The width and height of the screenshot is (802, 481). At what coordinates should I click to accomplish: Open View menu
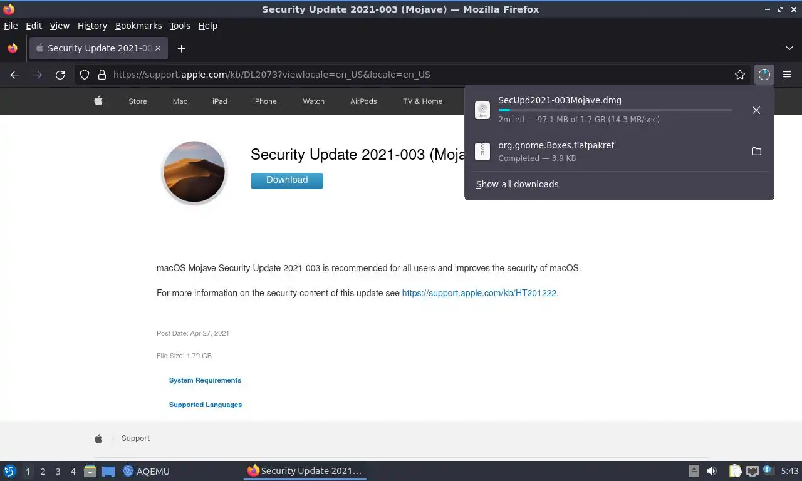pyautogui.click(x=60, y=26)
